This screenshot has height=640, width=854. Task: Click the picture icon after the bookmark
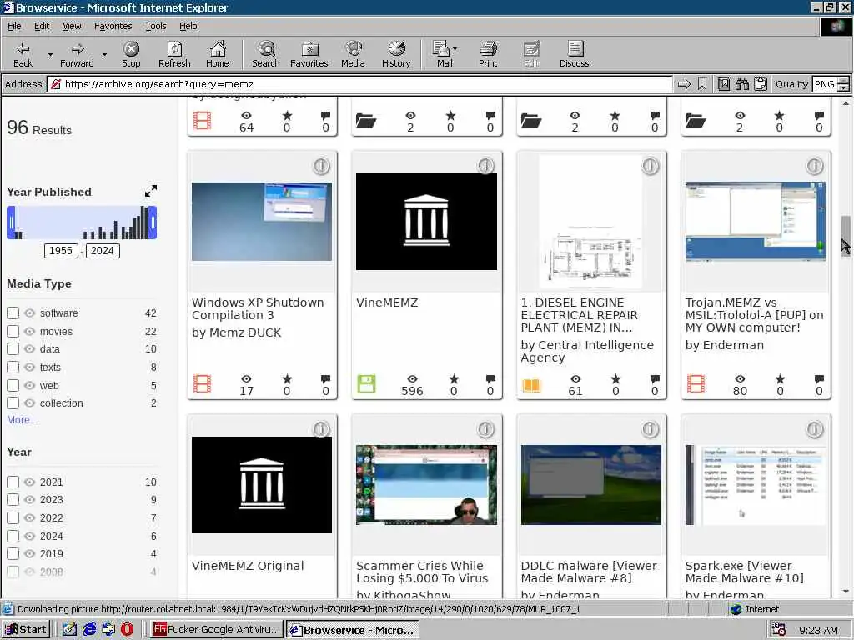click(x=723, y=84)
